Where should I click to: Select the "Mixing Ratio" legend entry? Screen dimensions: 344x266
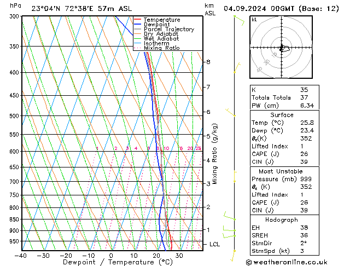tap(162, 48)
